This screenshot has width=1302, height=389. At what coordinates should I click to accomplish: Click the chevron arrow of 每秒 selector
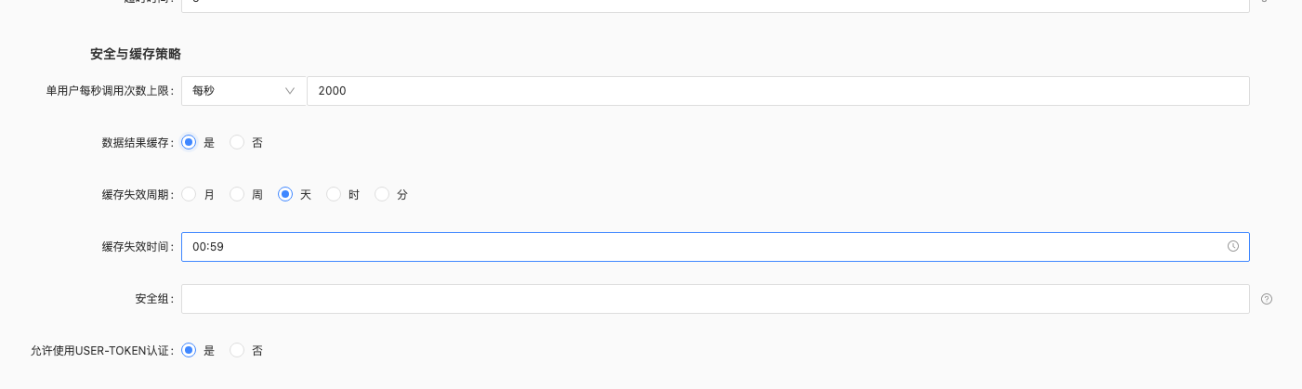click(x=289, y=91)
